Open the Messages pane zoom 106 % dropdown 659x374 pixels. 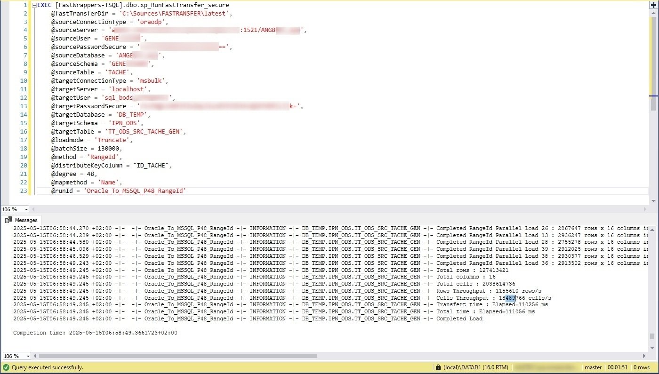point(28,356)
